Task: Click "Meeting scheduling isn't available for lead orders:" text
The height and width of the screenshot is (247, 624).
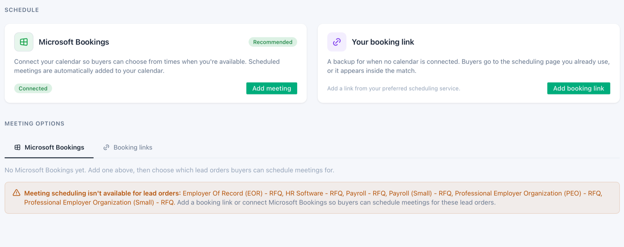Action: pyautogui.click(x=103, y=193)
